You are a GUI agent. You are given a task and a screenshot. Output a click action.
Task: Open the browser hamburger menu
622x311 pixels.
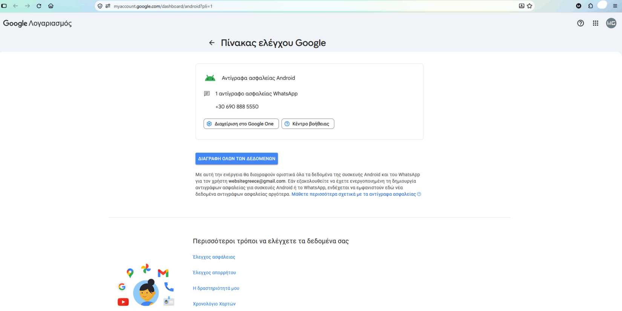coord(615,6)
